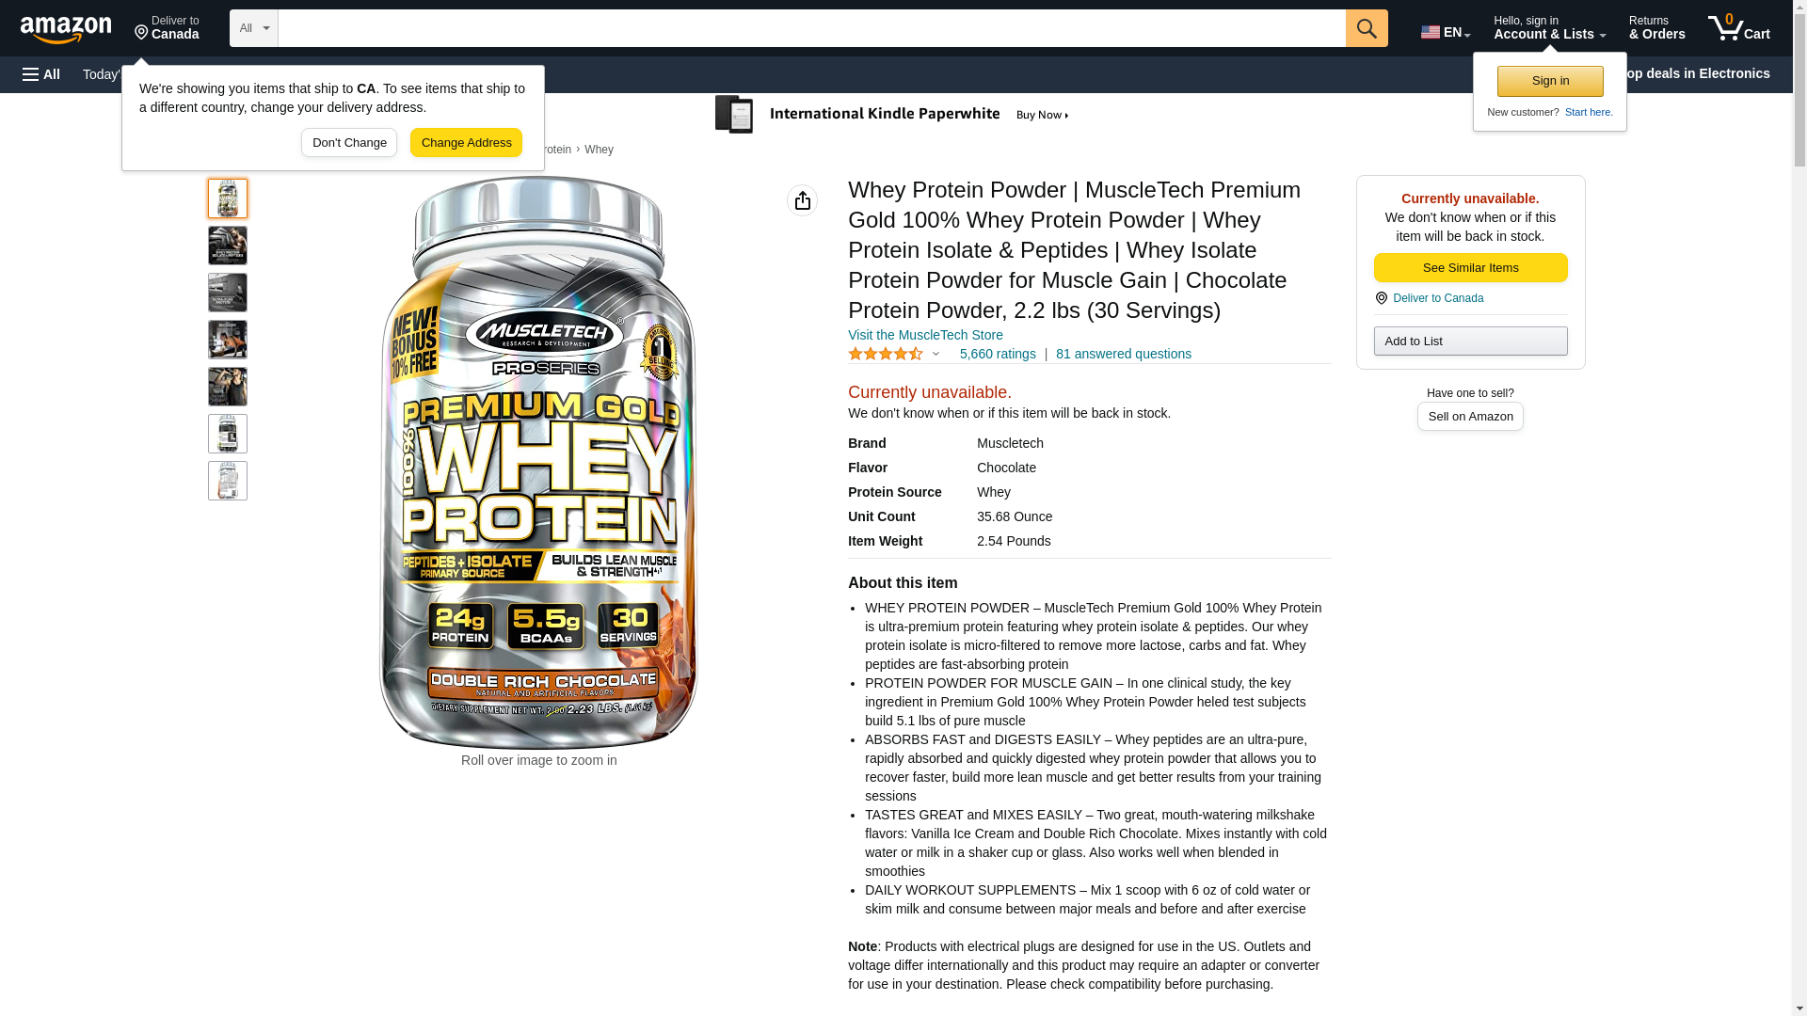Screen dimensions: 1807x1016
Task: Open the EN language selector
Action: (1445, 32)
